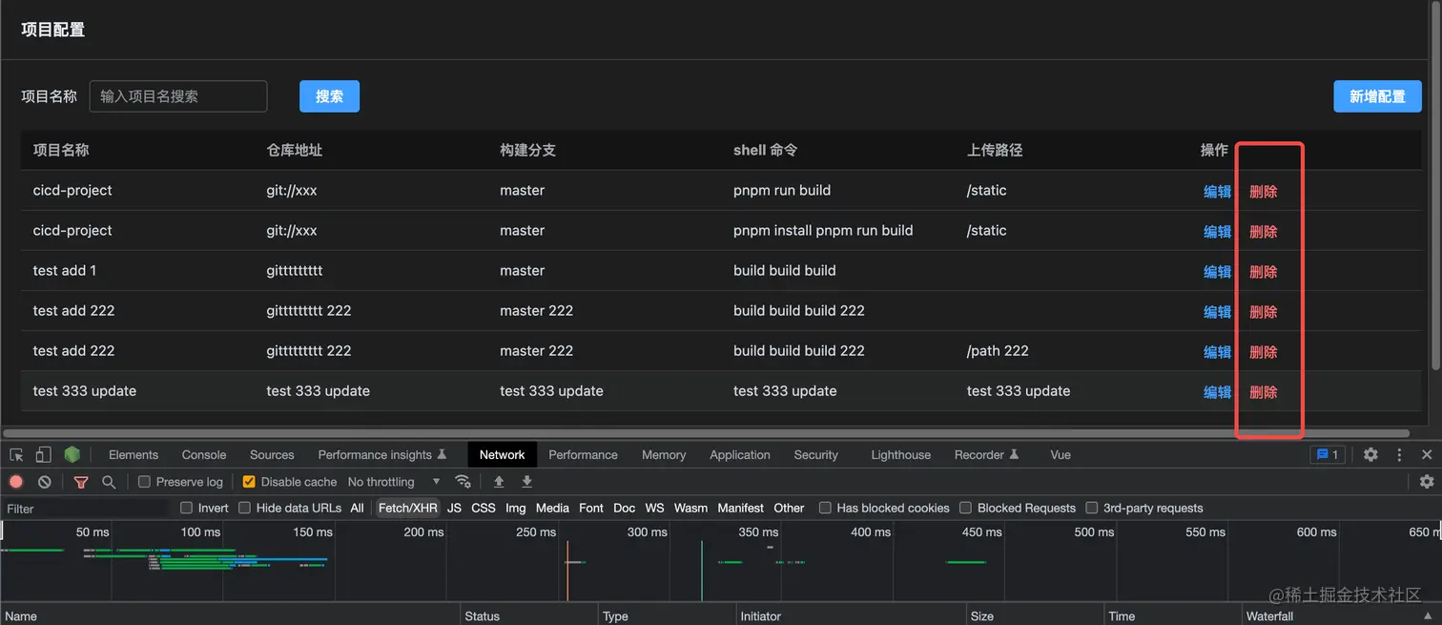
Task: Sort by the Initiator column header
Action: pyautogui.click(x=851, y=616)
